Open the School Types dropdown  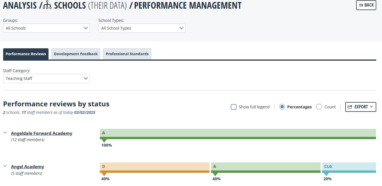pos(142,28)
